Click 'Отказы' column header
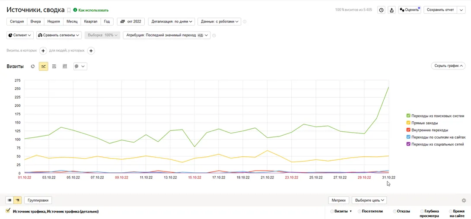This screenshot has height=219, width=471. [x=404, y=211]
